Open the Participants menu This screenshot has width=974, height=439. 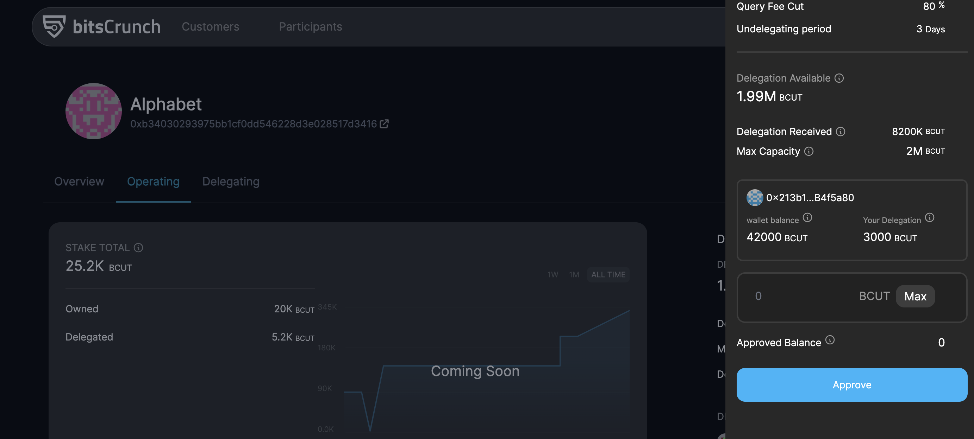(311, 26)
